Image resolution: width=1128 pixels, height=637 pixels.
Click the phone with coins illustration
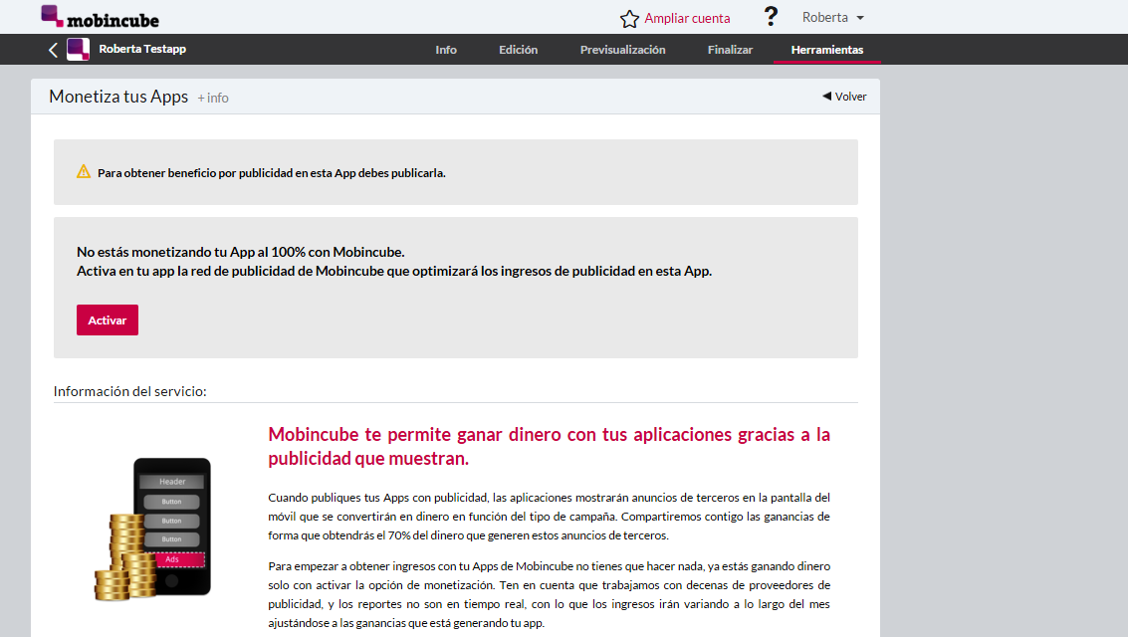point(152,530)
